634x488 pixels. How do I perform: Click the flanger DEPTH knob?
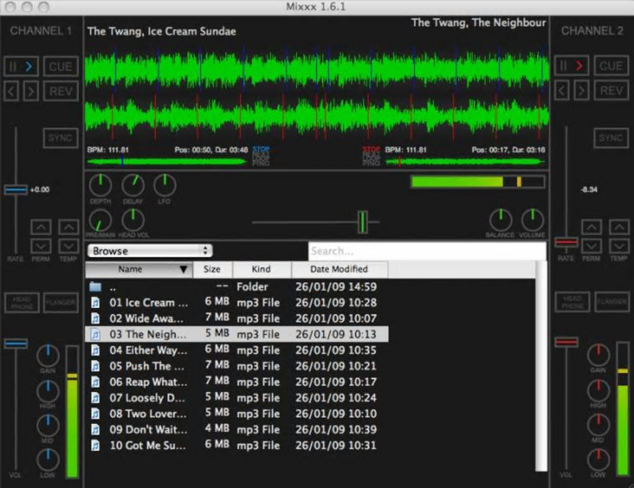(100, 185)
